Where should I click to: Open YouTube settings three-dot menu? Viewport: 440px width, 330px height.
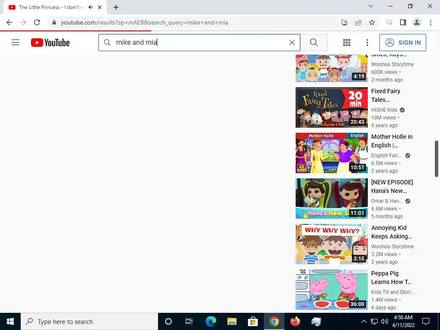(367, 43)
